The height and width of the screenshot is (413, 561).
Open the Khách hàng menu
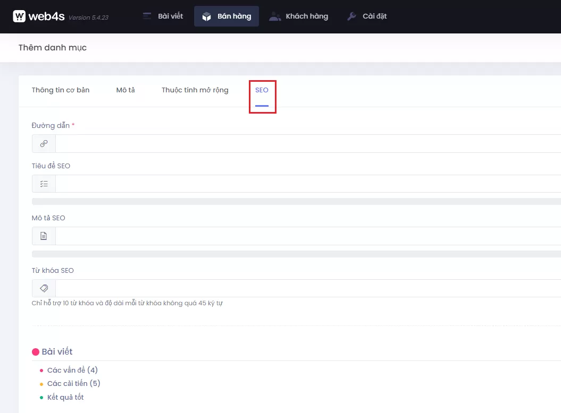299,16
